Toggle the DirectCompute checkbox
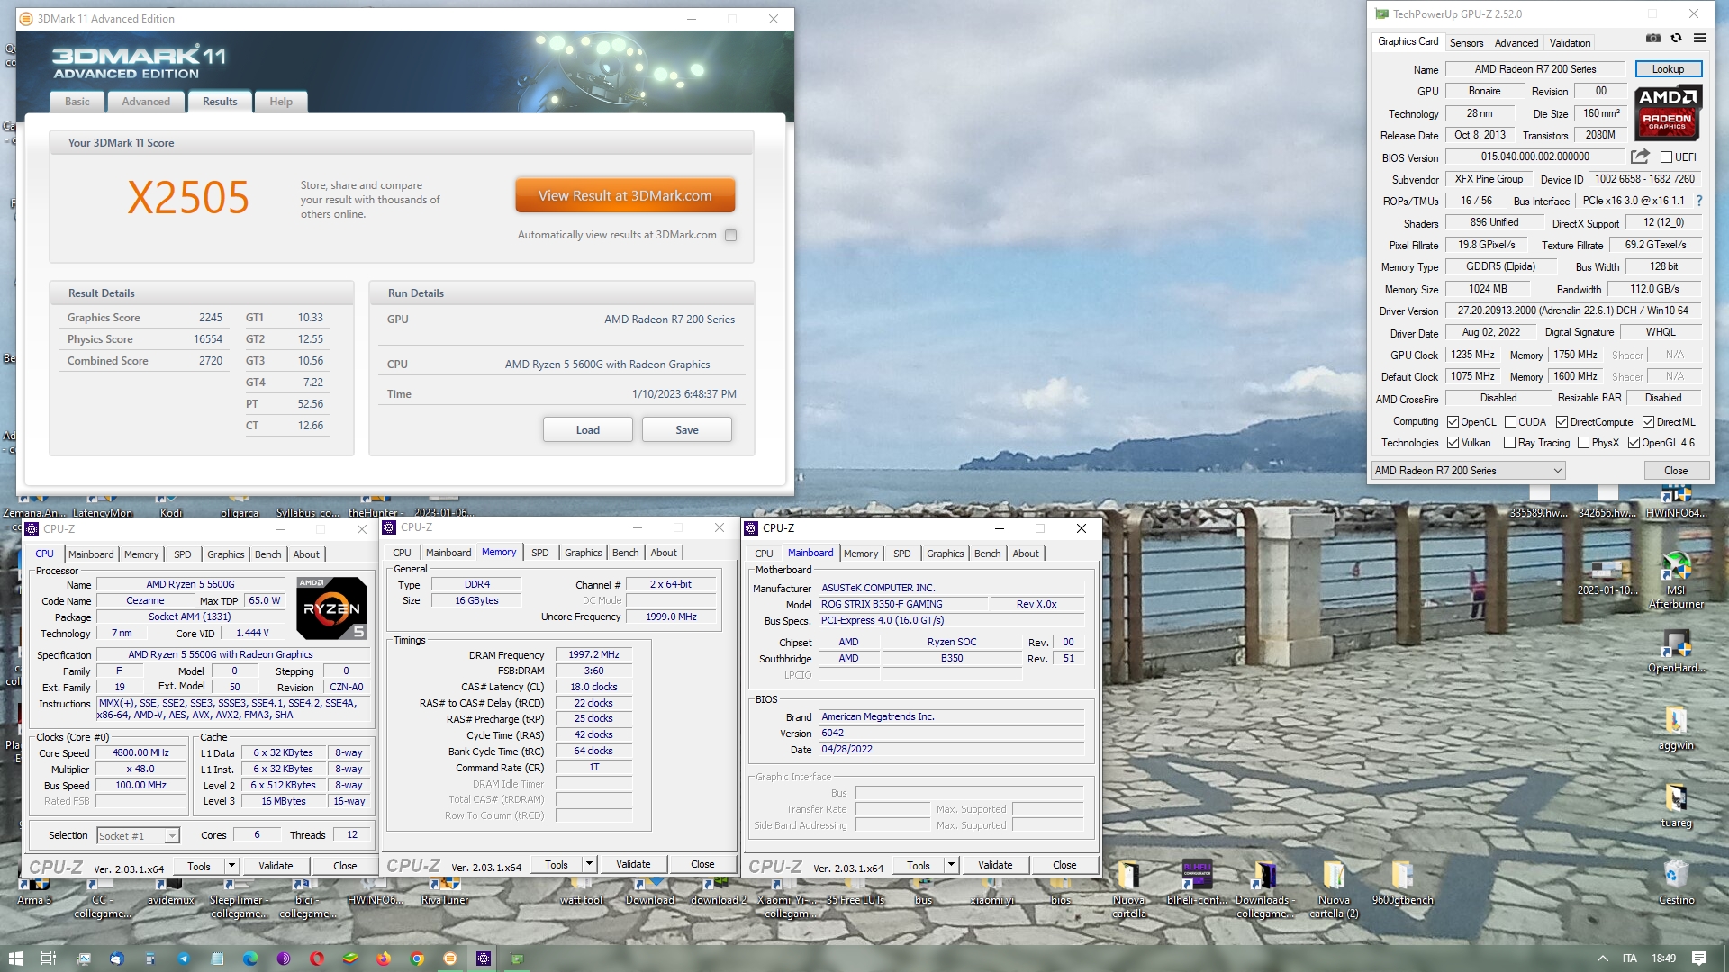Image resolution: width=1729 pixels, height=972 pixels. click(1562, 422)
